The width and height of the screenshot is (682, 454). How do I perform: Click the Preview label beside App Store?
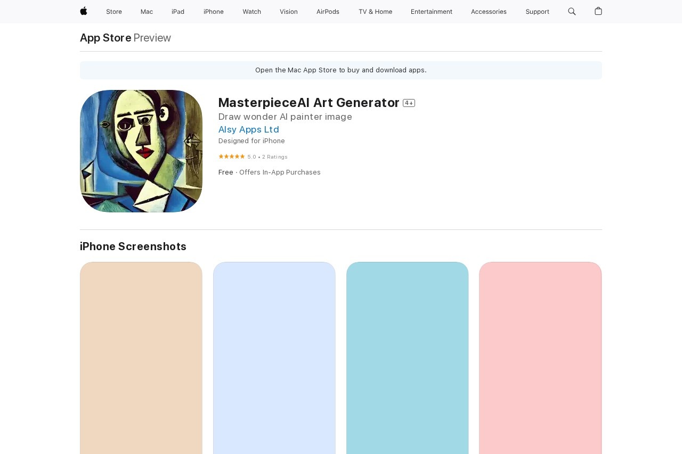click(152, 38)
